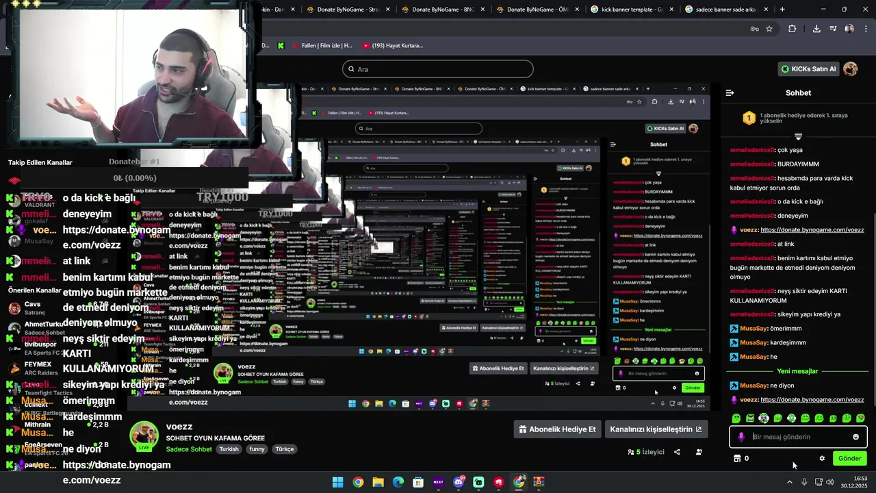Open Microsoft Store from the taskbar

[x=418, y=482]
